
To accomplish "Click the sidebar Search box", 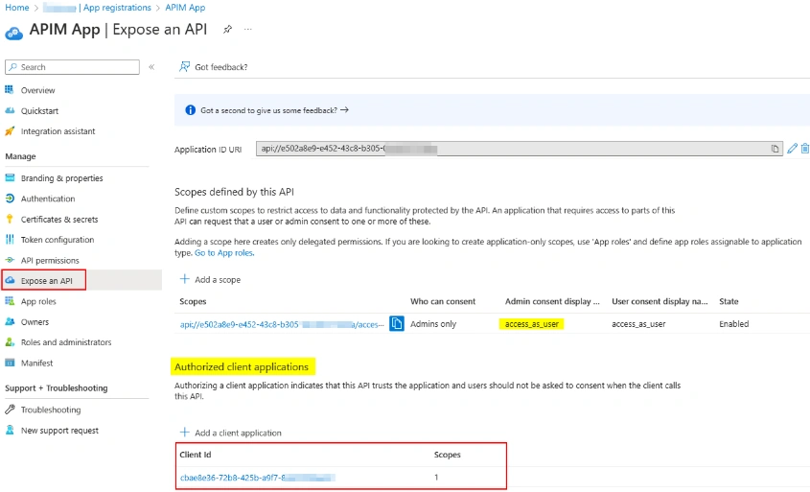I will click(x=72, y=67).
